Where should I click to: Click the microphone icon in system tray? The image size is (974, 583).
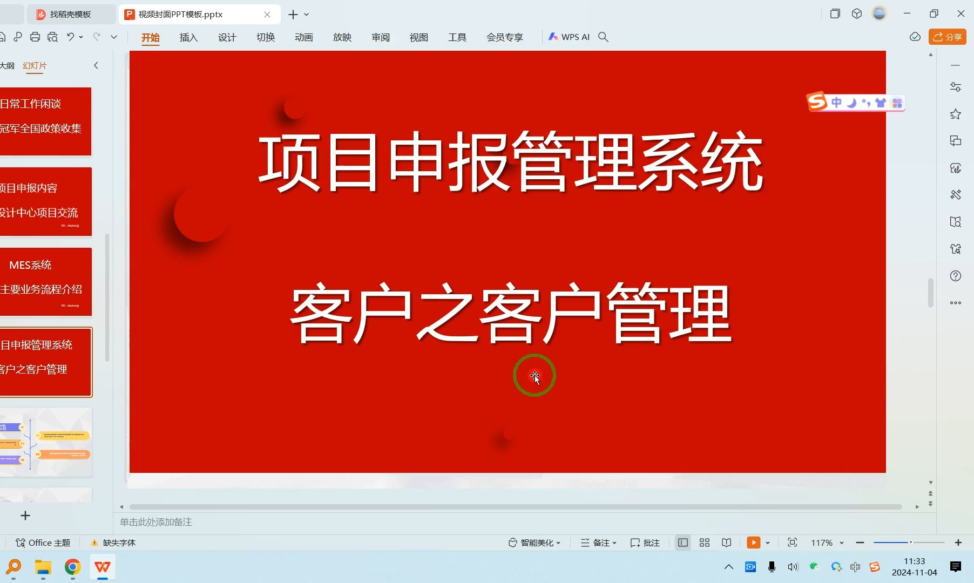(772, 567)
